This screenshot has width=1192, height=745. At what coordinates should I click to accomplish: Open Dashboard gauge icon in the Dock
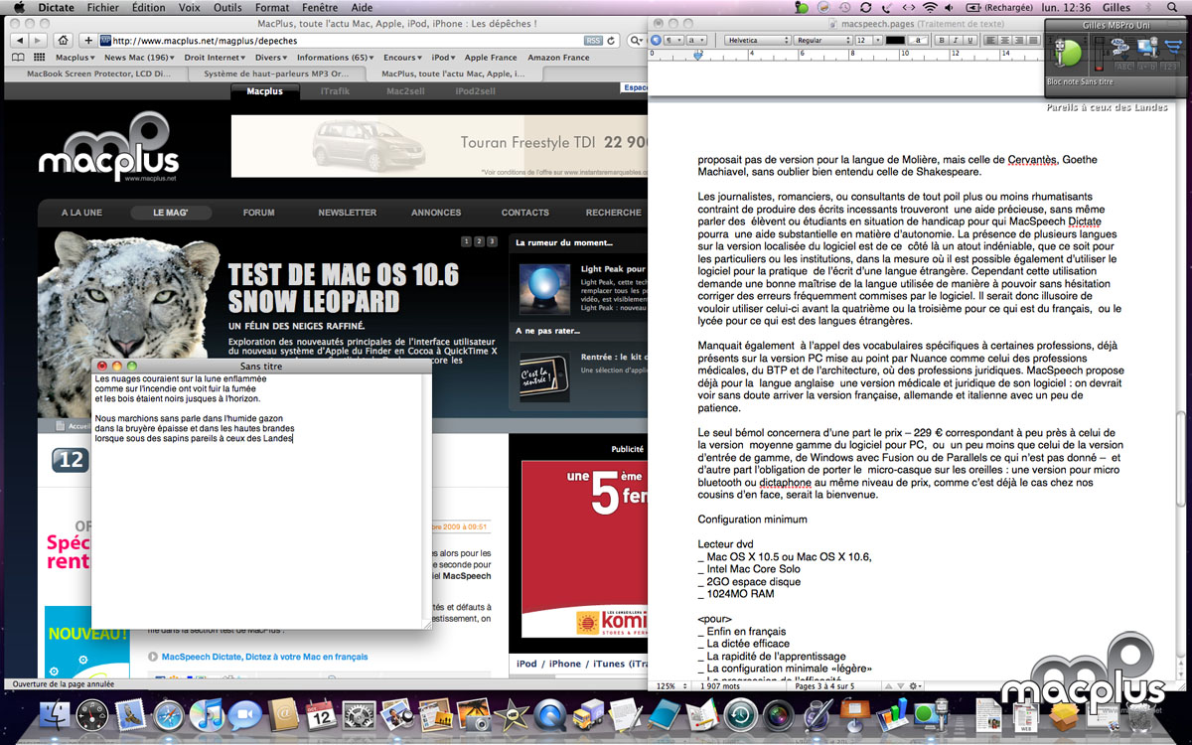[x=92, y=715]
